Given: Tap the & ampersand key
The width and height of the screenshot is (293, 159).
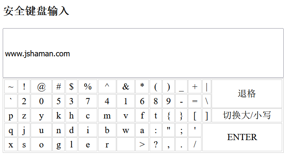Looking at the screenshot, I should (126, 86).
